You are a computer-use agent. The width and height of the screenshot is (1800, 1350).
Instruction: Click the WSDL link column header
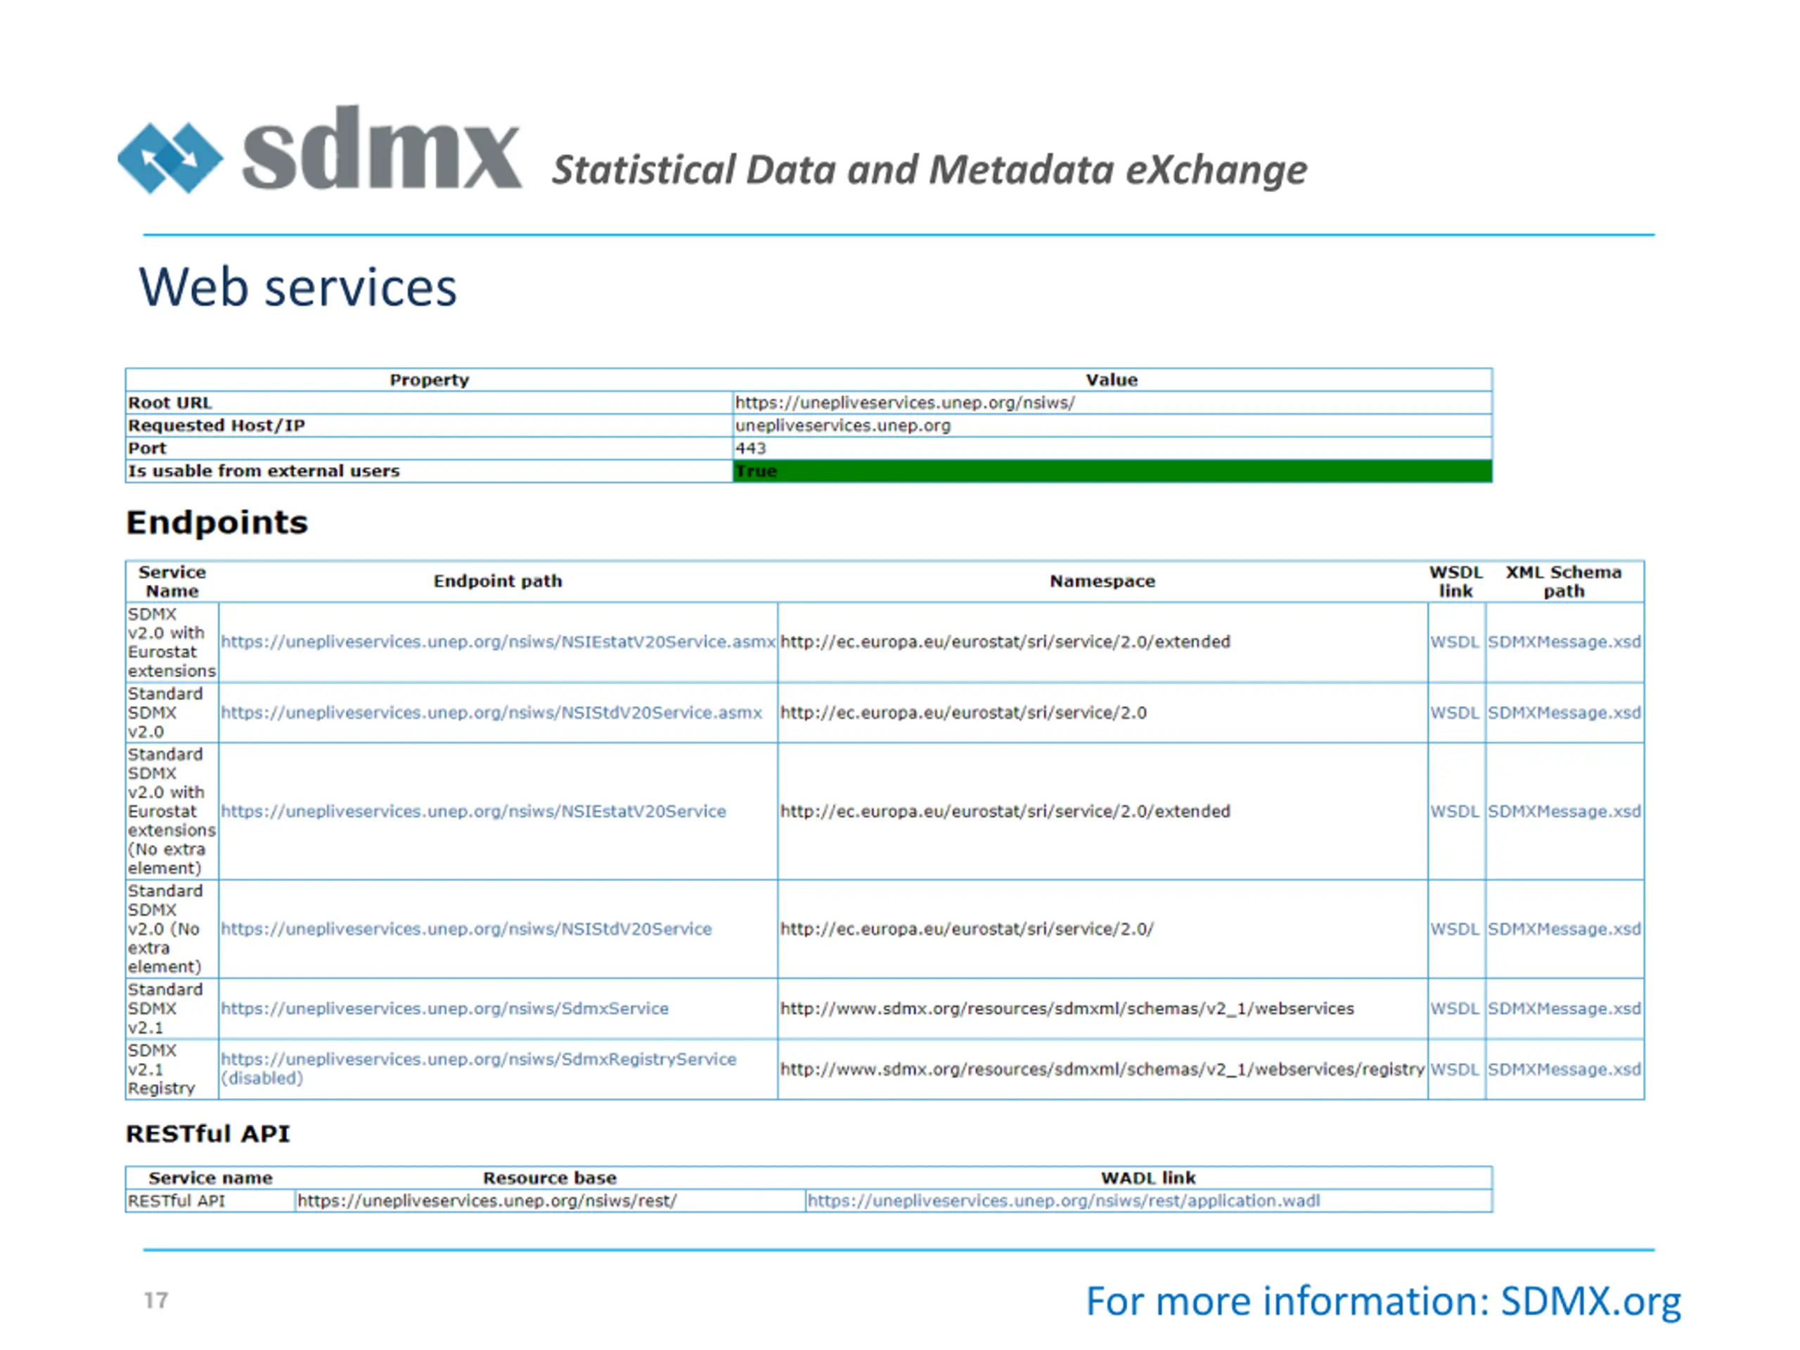(x=1455, y=581)
